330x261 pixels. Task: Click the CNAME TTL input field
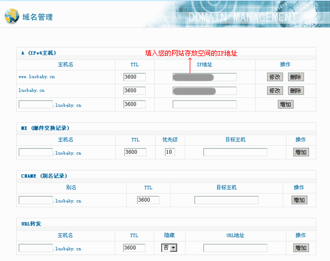coord(148,200)
